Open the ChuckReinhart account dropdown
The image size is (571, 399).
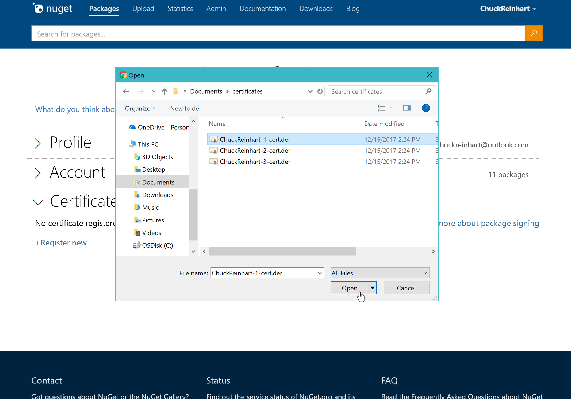tap(508, 9)
